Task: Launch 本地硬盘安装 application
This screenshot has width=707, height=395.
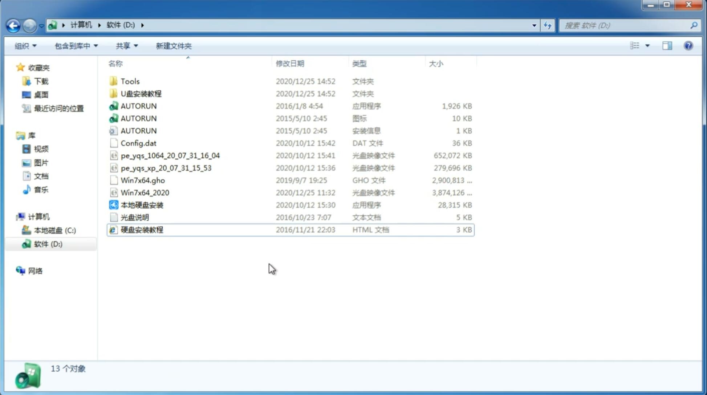Action: 142,205
